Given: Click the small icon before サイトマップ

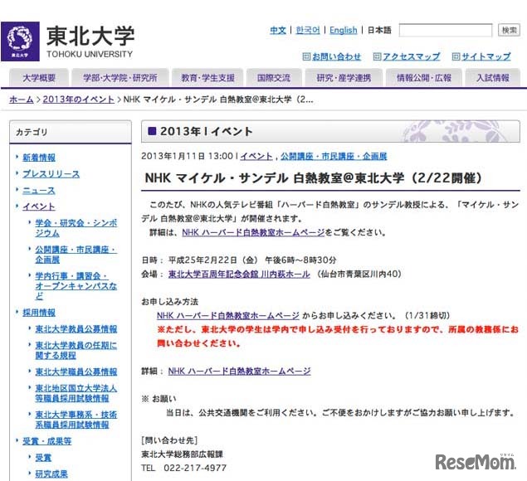Looking at the screenshot, I should pos(456,56).
